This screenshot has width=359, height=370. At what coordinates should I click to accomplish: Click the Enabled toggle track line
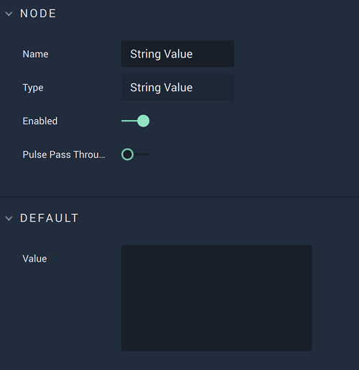pos(129,121)
